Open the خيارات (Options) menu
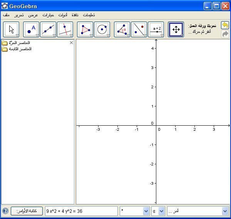231x219 pixels. pos(48,15)
